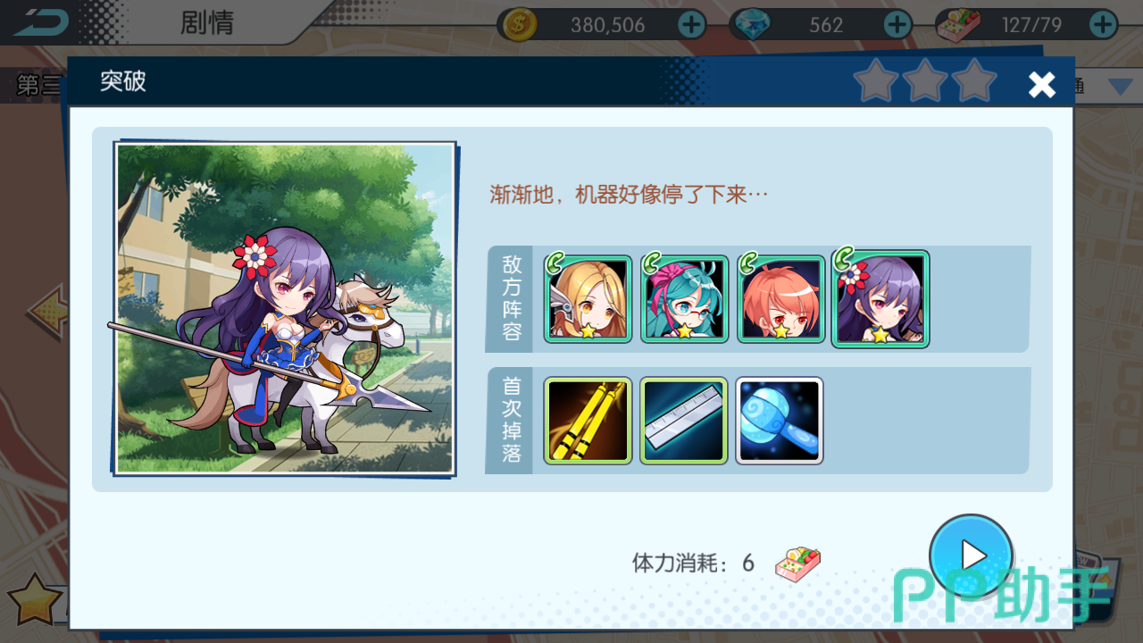View the yellow nunchaku drop item
The height and width of the screenshot is (643, 1143).
pyautogui.click(x=588, y=421)
